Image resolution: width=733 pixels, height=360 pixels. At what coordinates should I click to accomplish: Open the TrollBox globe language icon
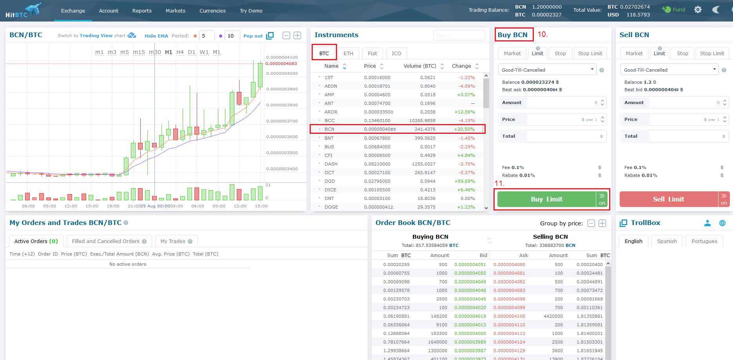pyautogui.click(x=722, y=223)
